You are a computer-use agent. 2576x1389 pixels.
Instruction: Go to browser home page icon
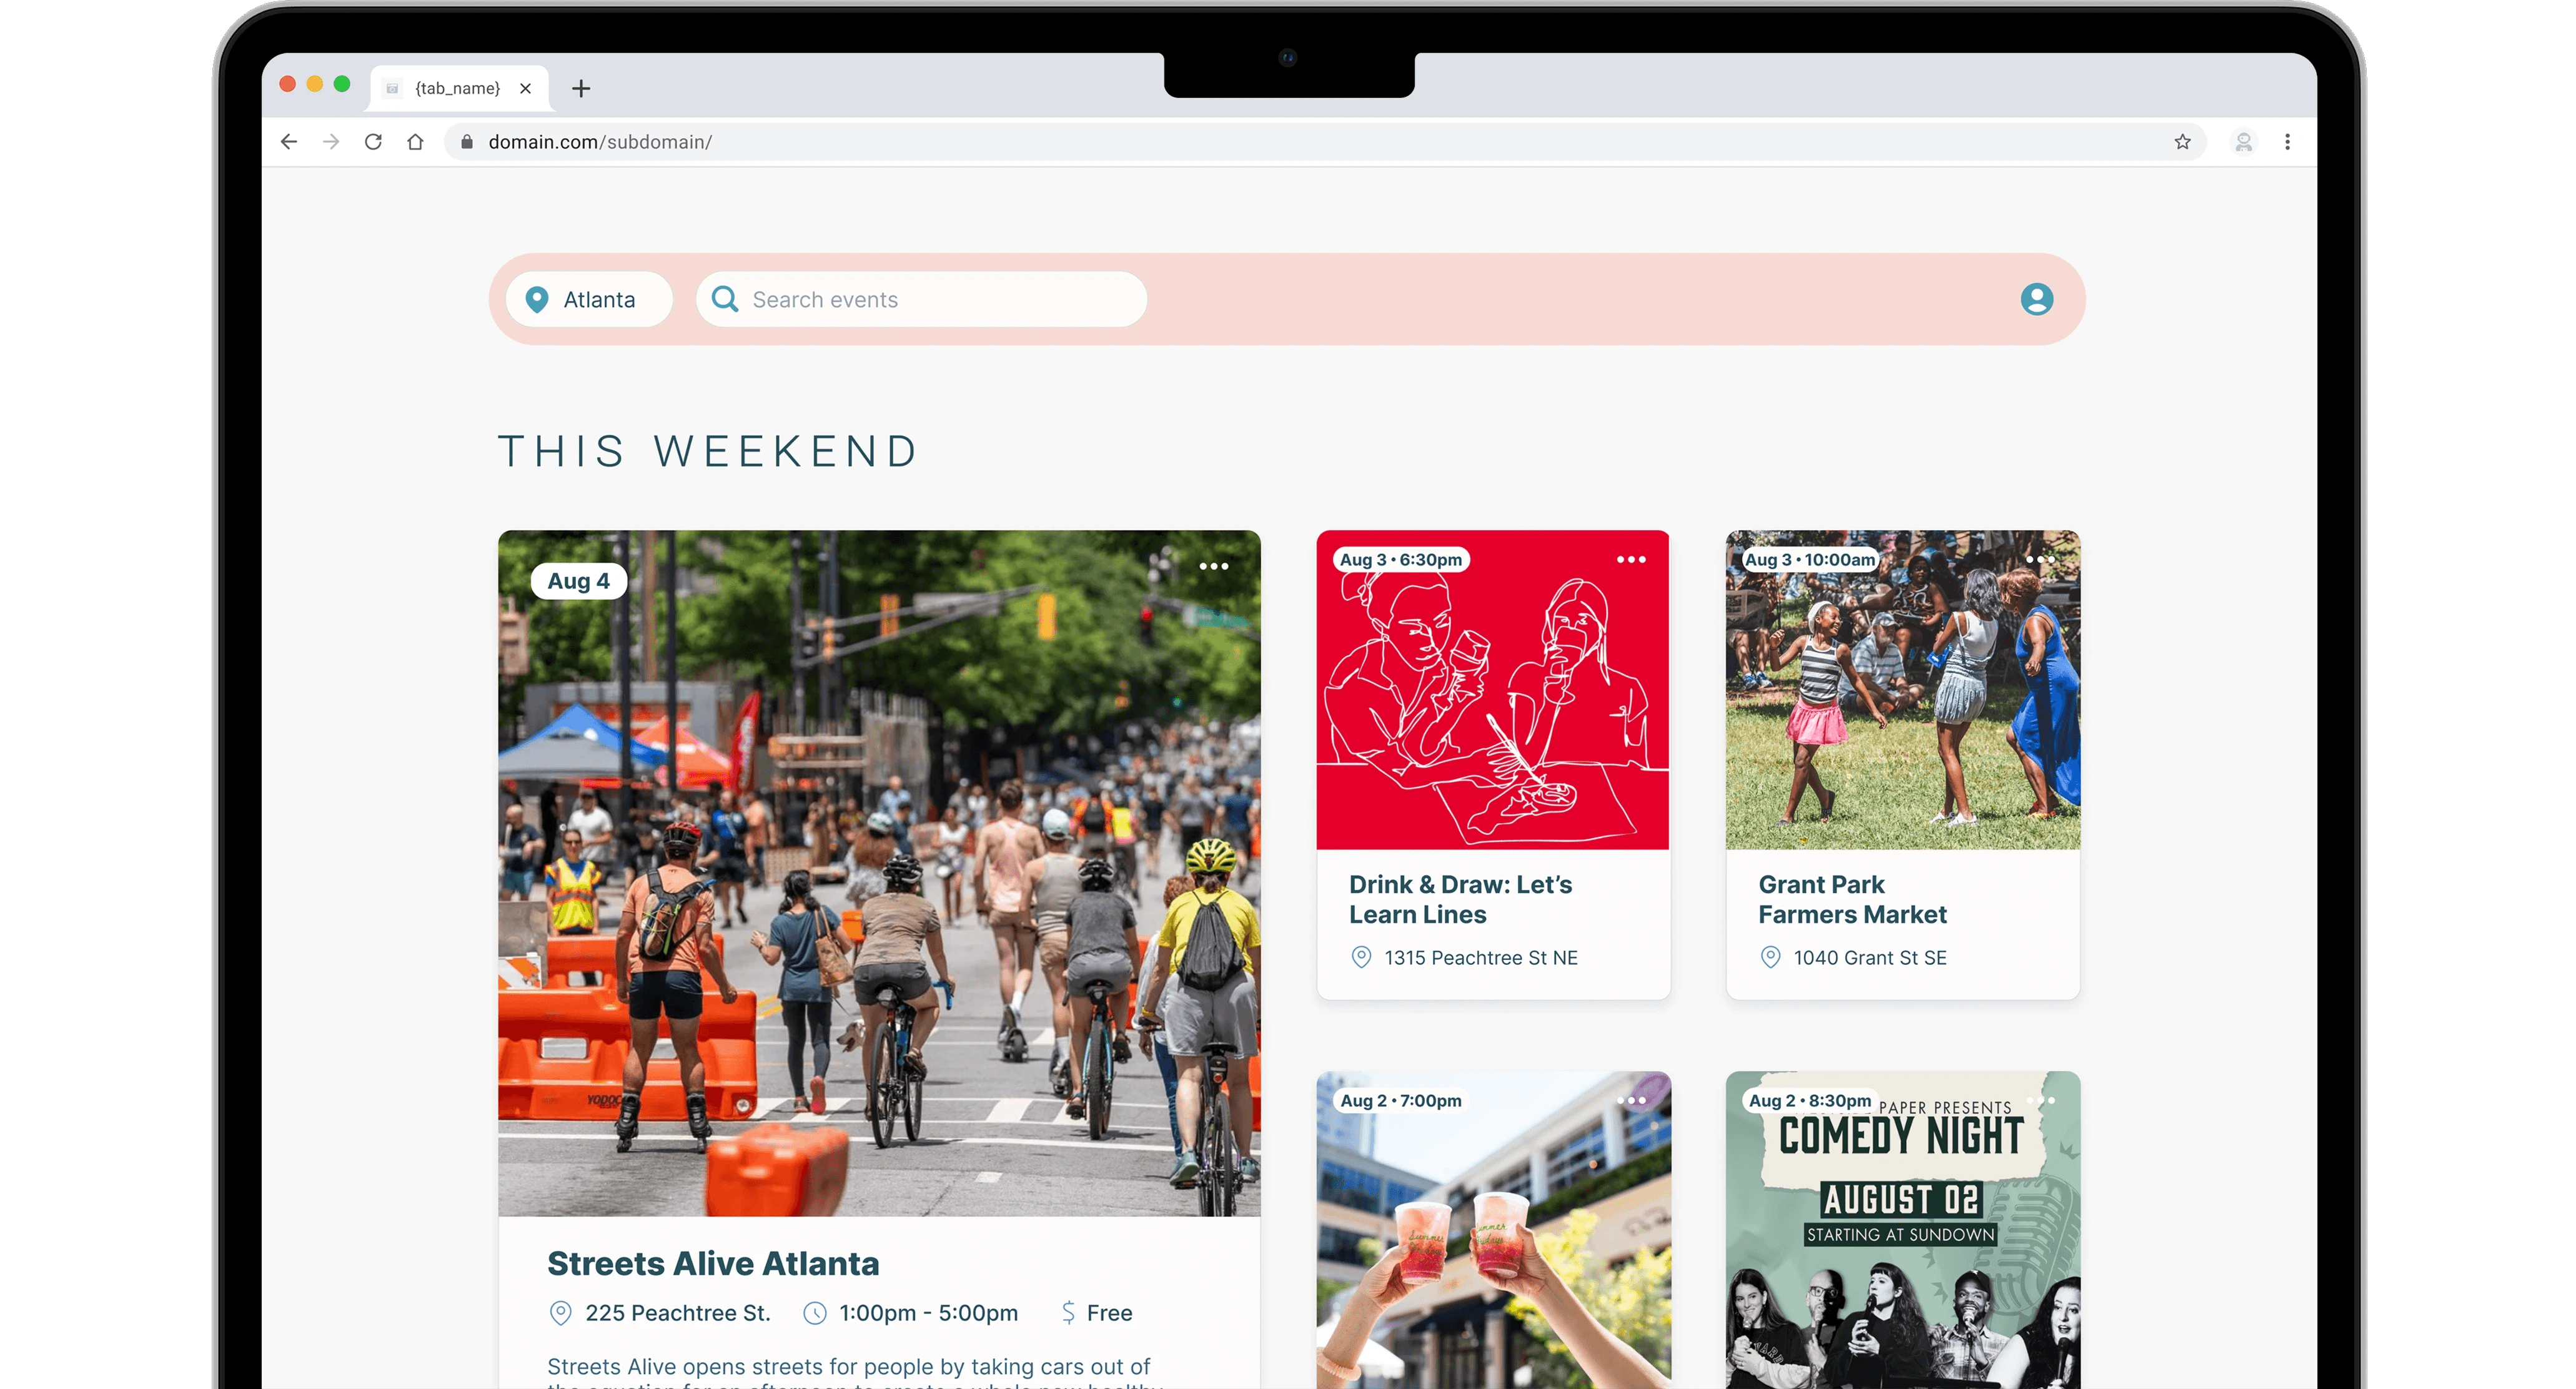pos(415,142)
